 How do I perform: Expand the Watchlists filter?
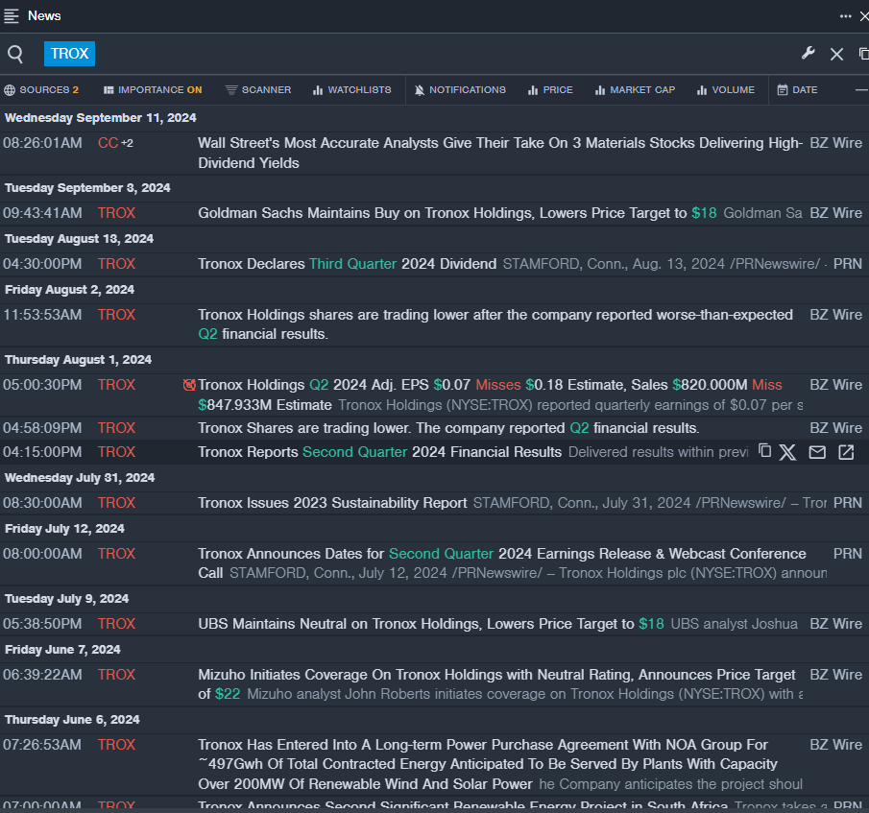351,90
